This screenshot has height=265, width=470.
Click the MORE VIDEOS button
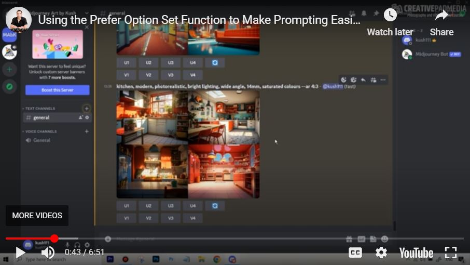click(x=37, y=216)
